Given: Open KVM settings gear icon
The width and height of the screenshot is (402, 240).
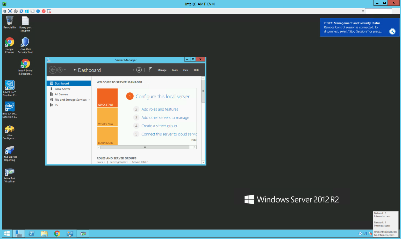Looking at the screenshot, I should click(16, 11).
